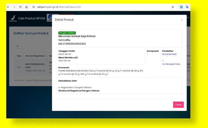Open the NUSADAYANA pendaftar link
The width and height of the screenshot is (208, 128).
coord(169,54)
